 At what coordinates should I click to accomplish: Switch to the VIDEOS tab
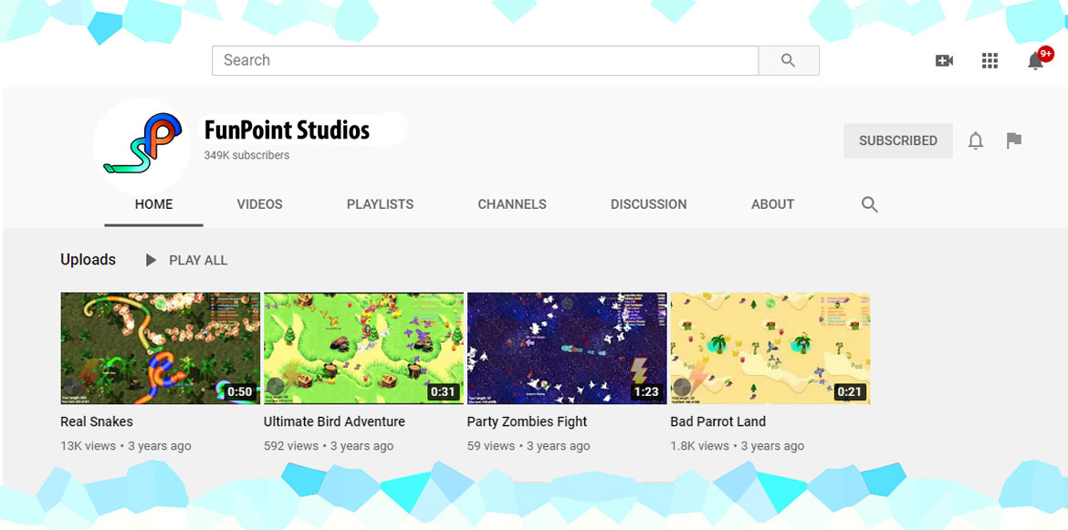pyautogui.click(x=259, y=204)
